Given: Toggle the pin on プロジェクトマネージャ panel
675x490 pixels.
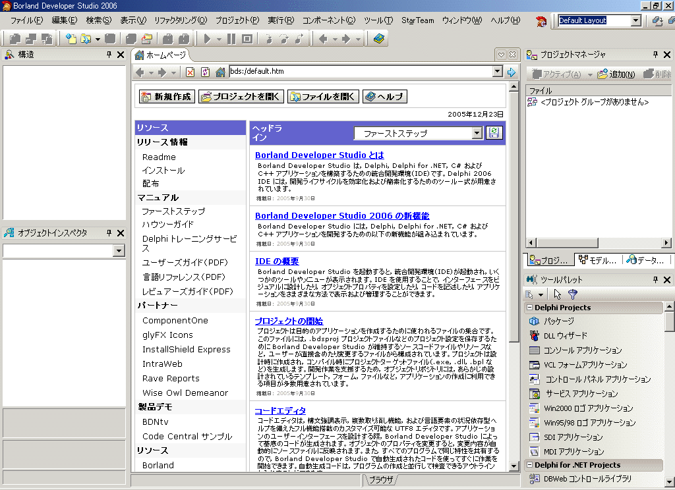Looking at the screenshot, I should point(655,55).
